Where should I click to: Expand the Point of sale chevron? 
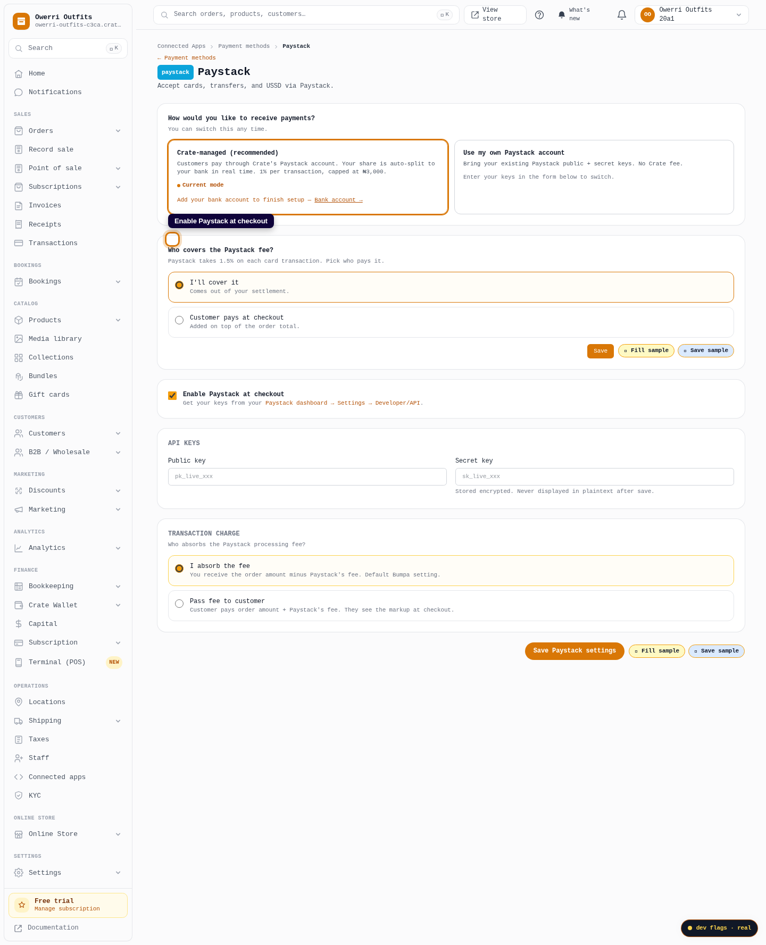(118, 169)
